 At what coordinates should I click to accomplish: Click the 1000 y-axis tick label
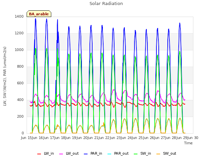pos(19,50)
